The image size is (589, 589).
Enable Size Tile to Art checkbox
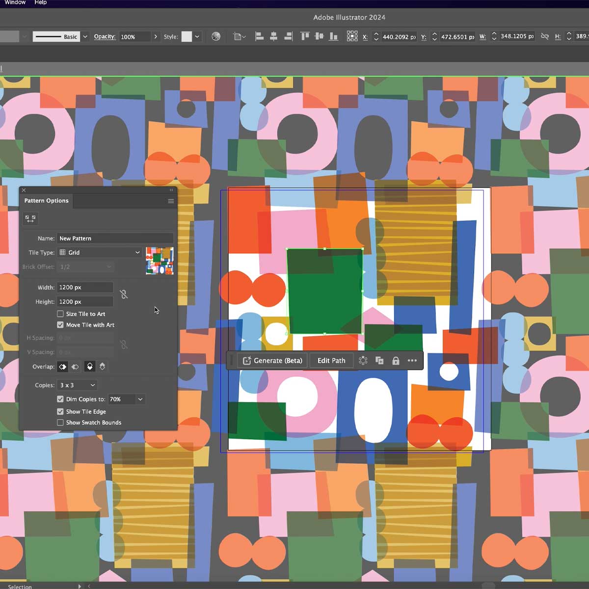point(60,314)
